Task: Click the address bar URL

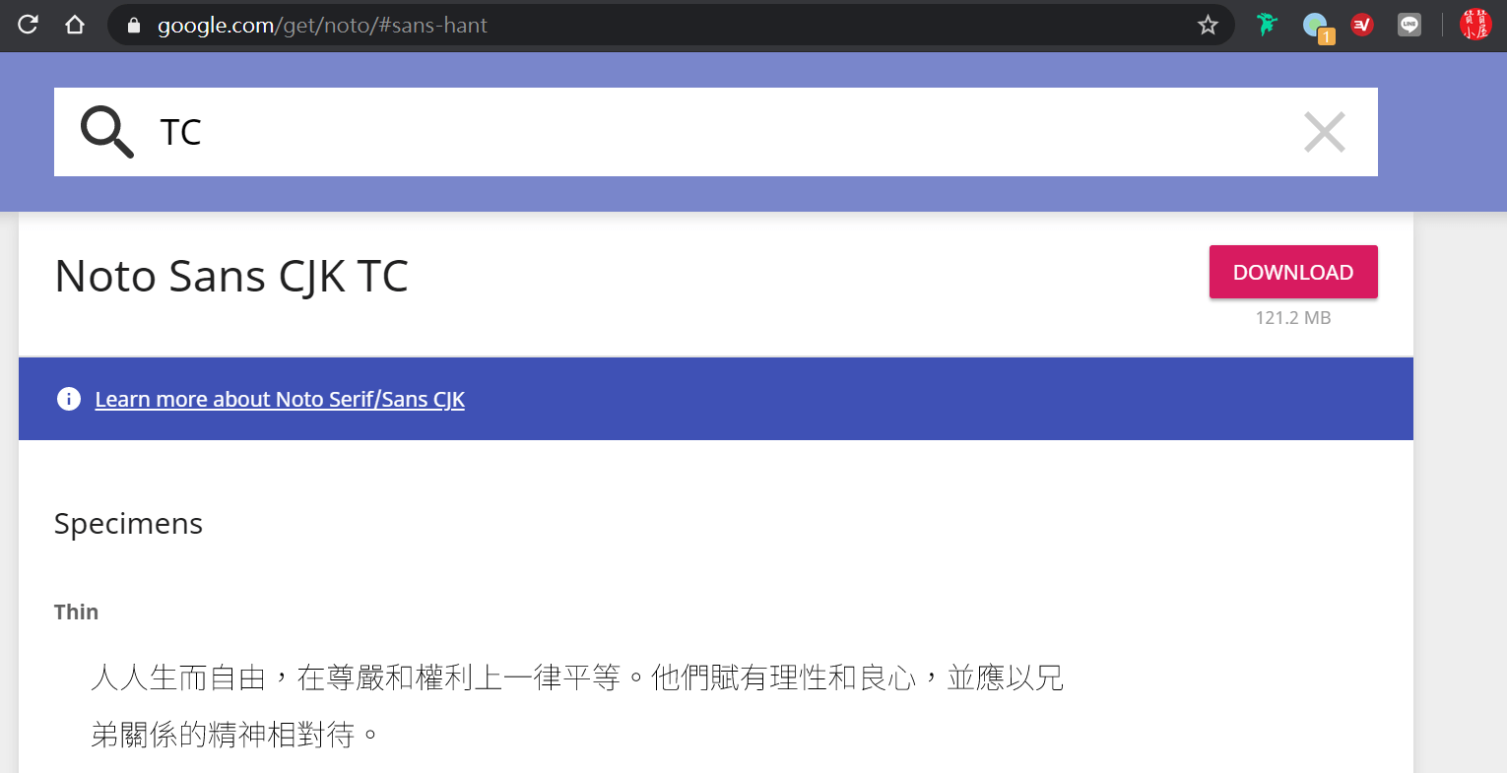Action: click(322, 26)
